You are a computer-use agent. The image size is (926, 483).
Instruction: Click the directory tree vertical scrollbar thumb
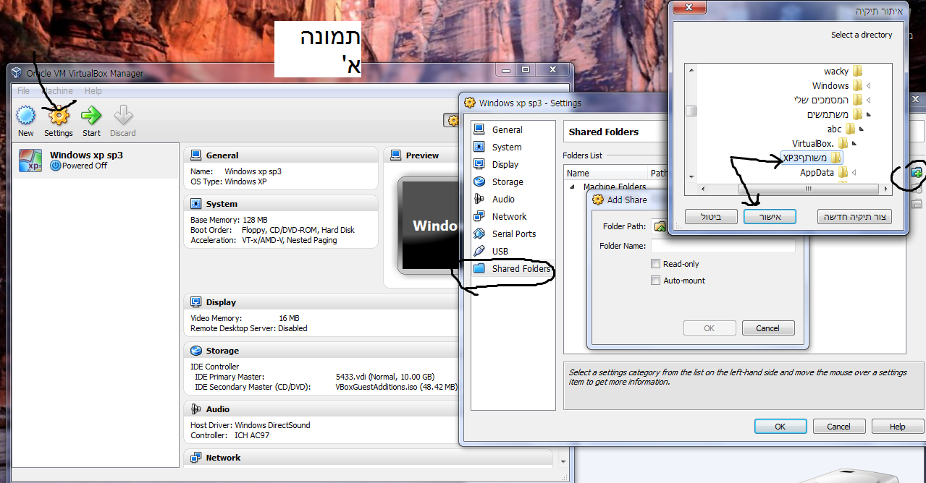(x=691, y=111)
